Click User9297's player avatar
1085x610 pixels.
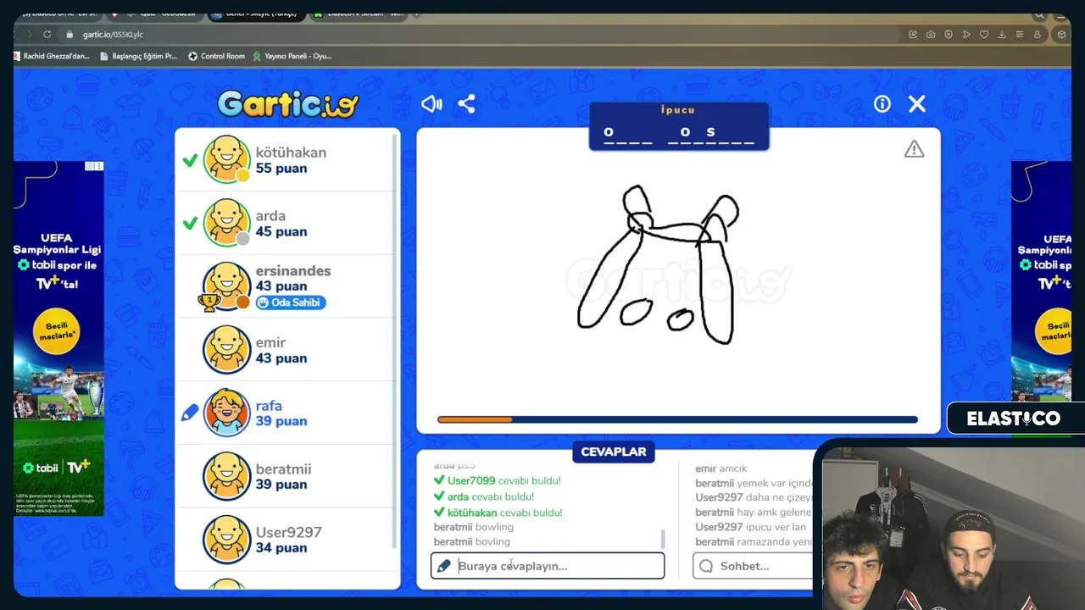tap(226, 539)
